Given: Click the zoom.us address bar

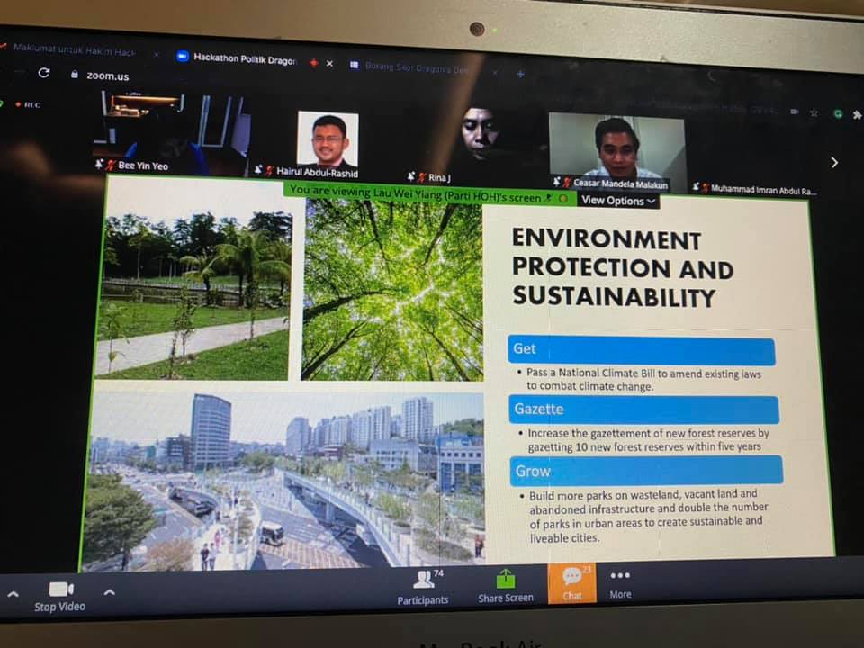Looking at the screenshot, I should (107, 76).
